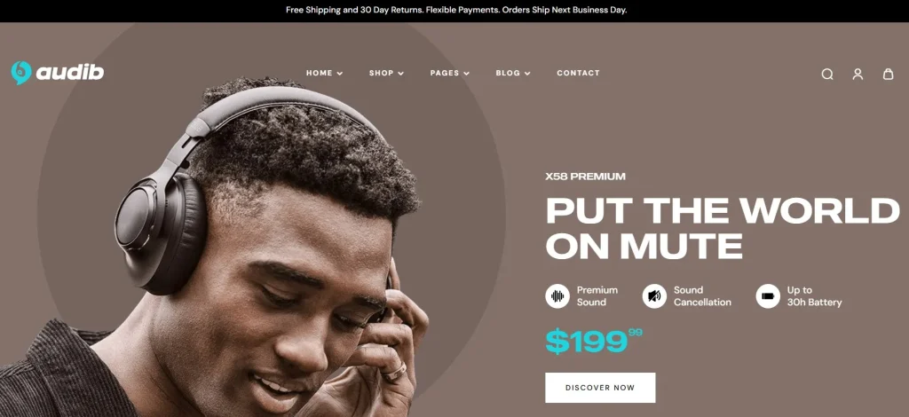The image size is (909, 417).
Task: Select the Premium Sound waveform icon
Action: pos(557,296)
